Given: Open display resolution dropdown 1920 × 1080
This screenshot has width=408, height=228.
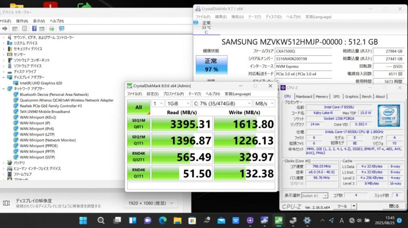Looking at the screenshot, I should click(x=151, y=203).
